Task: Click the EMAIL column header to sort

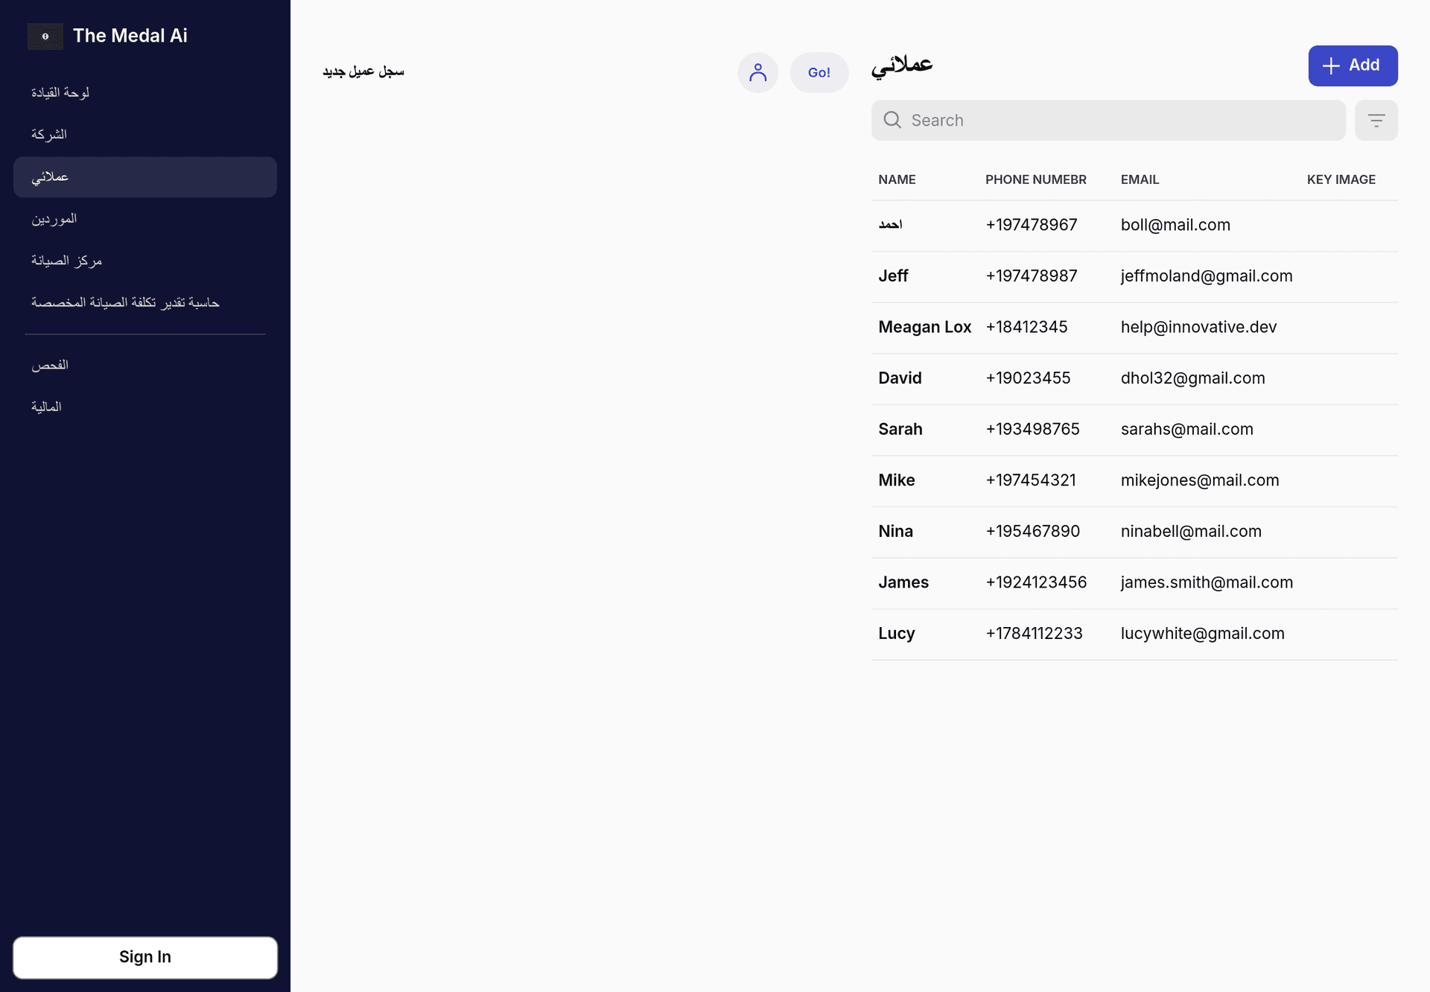Action: click(1140, 178)
